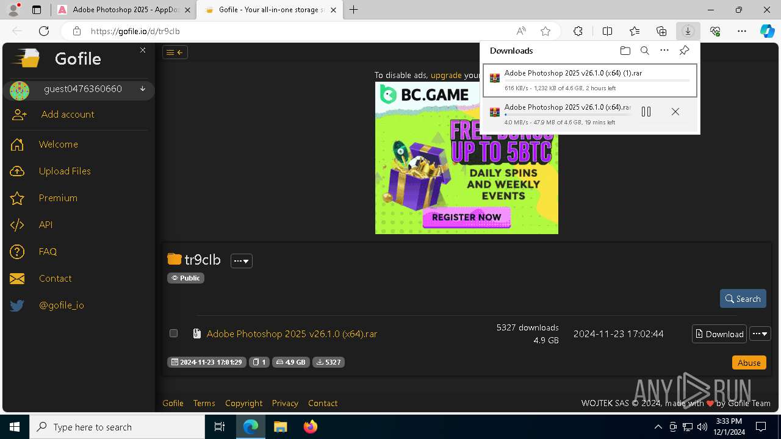The height and width of the screenshot is (439, 781).
Task: Click the 4.9 GB size badge
Action: [290, 362]
